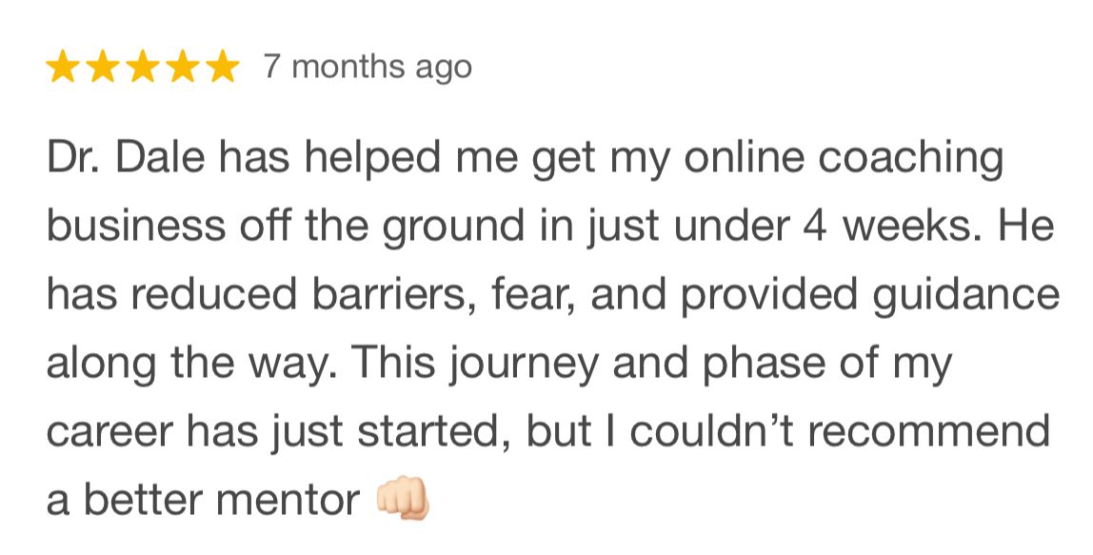Click the word 'business'
Screen dimensions: 1093x555
(x=136, y=226)
